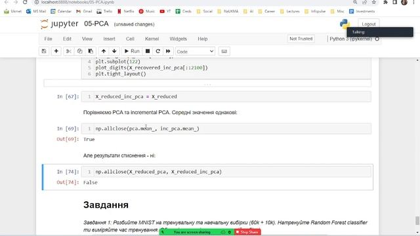Click Stop Share in the sharing bar

point(247,232)
